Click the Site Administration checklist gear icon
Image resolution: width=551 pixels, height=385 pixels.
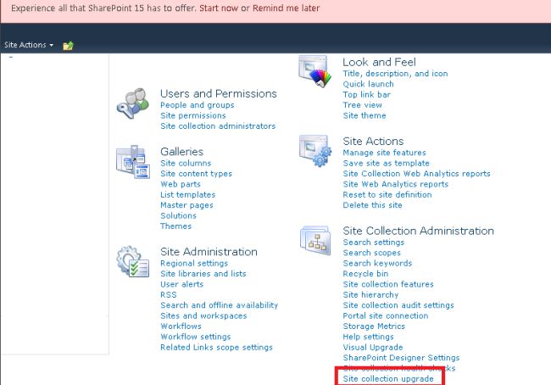coord(133,261)
